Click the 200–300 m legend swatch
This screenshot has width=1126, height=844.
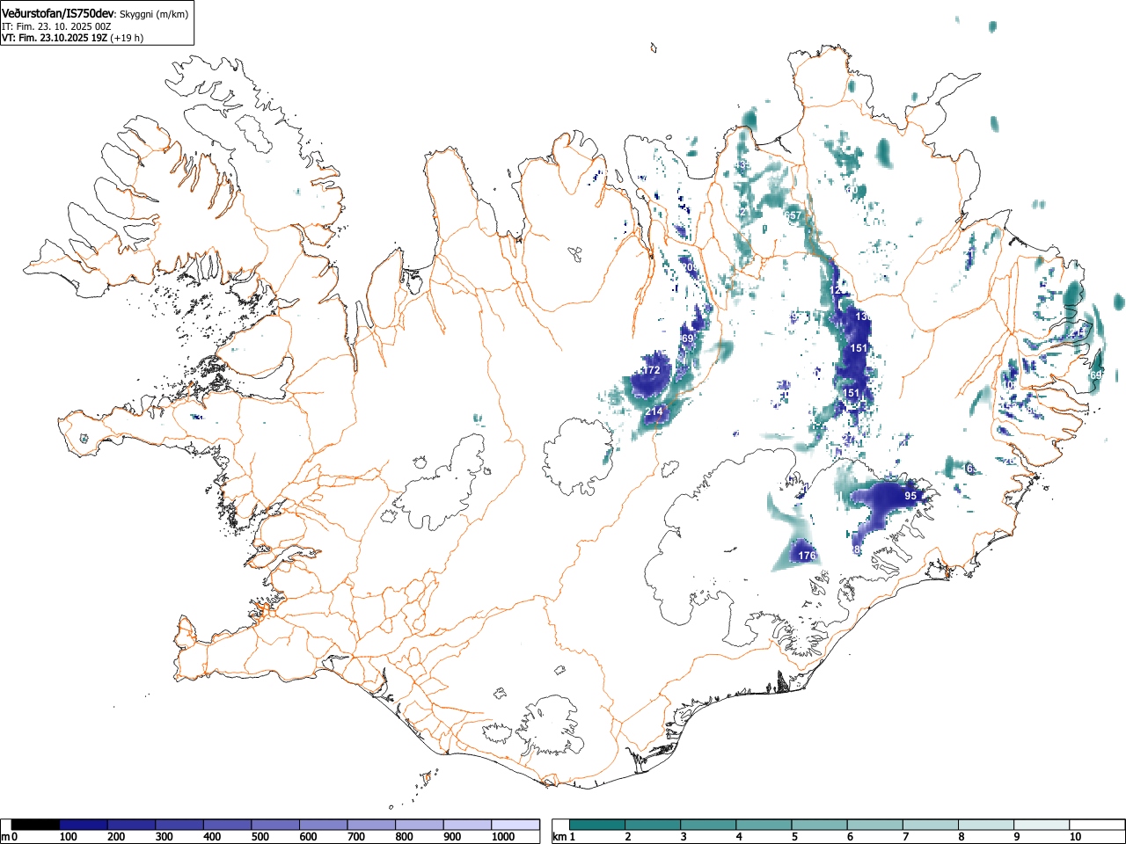[132, 825]
